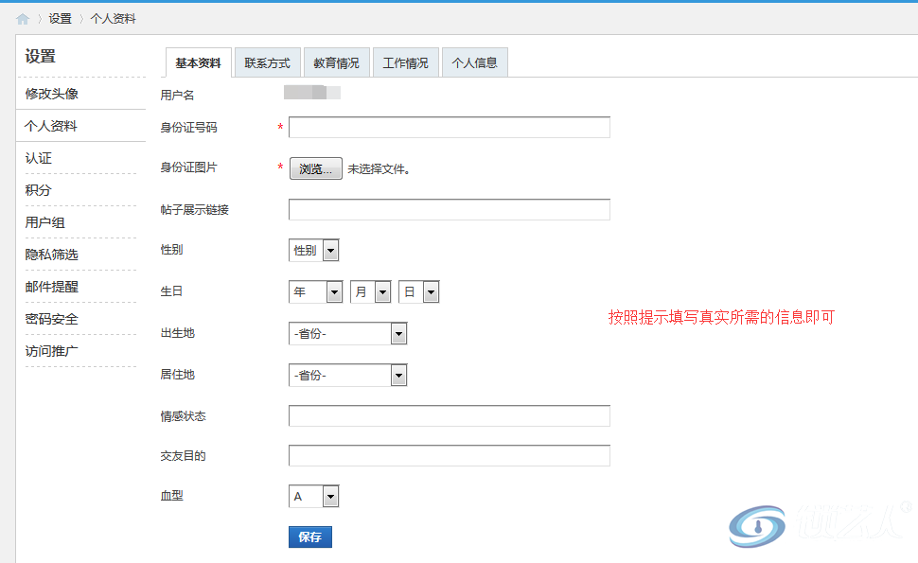Open 访问推广 sidebar item
Screen dimensions: 918x563
[x=51, y=351]
